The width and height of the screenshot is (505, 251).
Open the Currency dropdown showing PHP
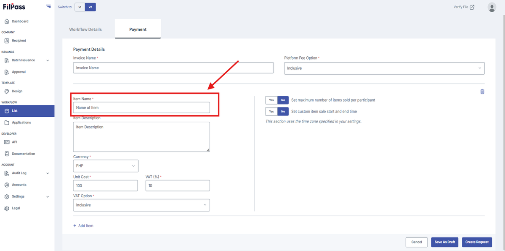tap(106, 166)
